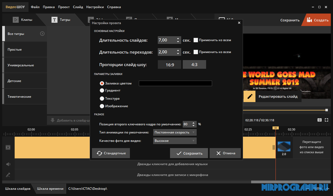The height and width of the screenshot is (196, 333).
Task: Choose 16:9 slideshow proportions
Action: click(170, 65)
